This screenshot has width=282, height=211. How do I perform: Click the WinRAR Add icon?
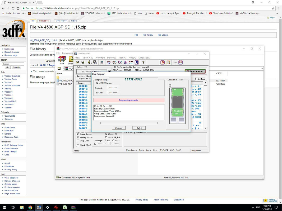tap(62, 60)
